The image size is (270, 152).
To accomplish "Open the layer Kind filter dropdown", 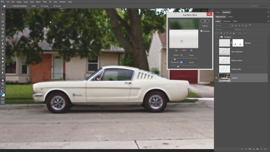I will tap(223, 25).
